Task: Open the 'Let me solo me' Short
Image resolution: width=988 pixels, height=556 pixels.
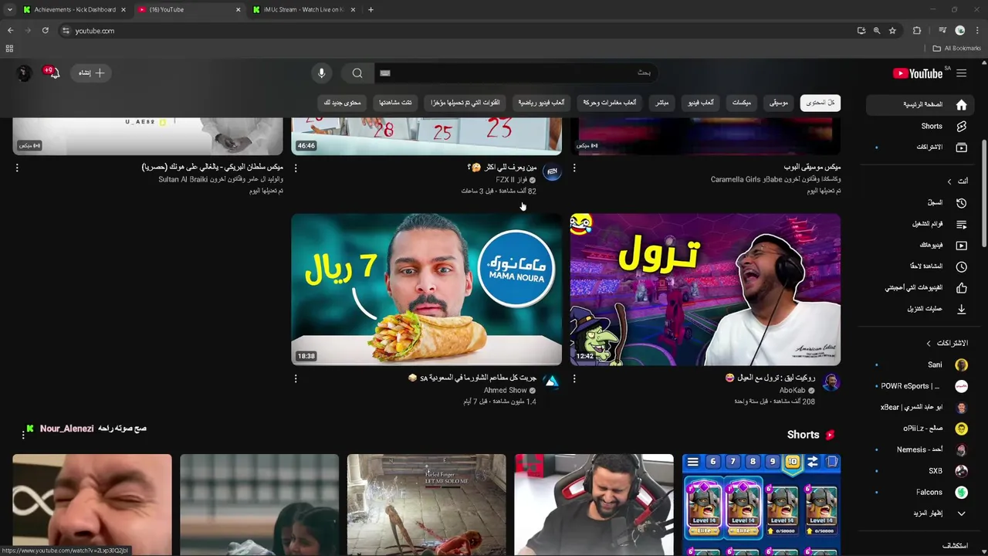Action: [426, 505]
